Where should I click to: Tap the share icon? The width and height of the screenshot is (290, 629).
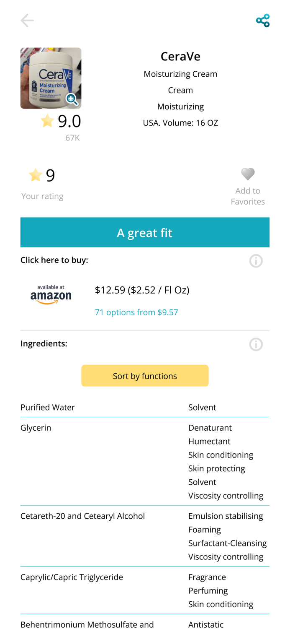point(263,21)
